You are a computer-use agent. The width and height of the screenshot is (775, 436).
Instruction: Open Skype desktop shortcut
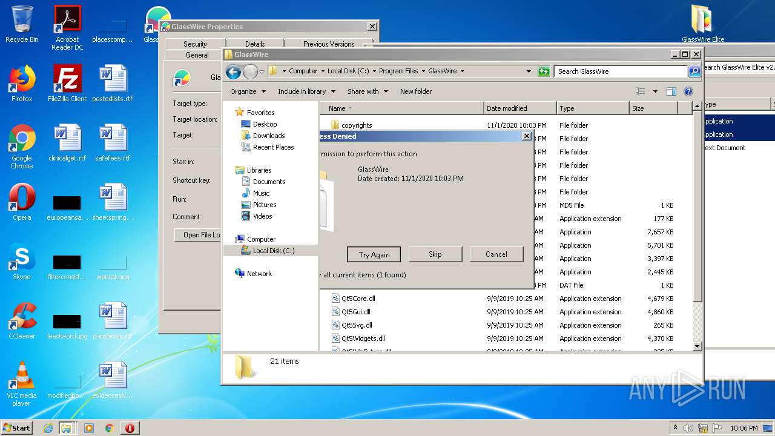[x=22, y=262]
